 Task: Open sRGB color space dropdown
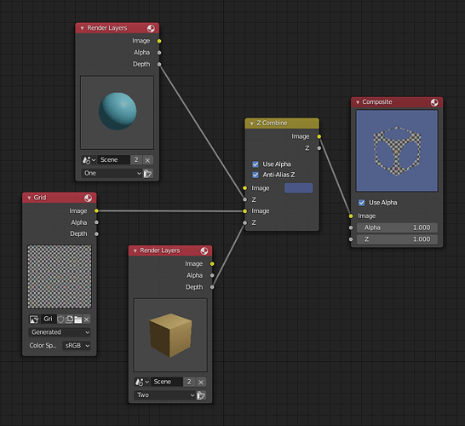76,346
